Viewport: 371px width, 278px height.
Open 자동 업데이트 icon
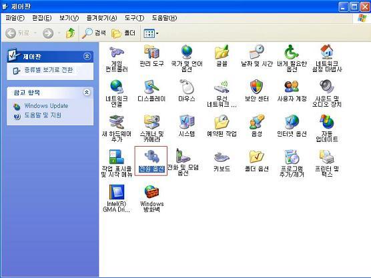(x=327, y=122)
